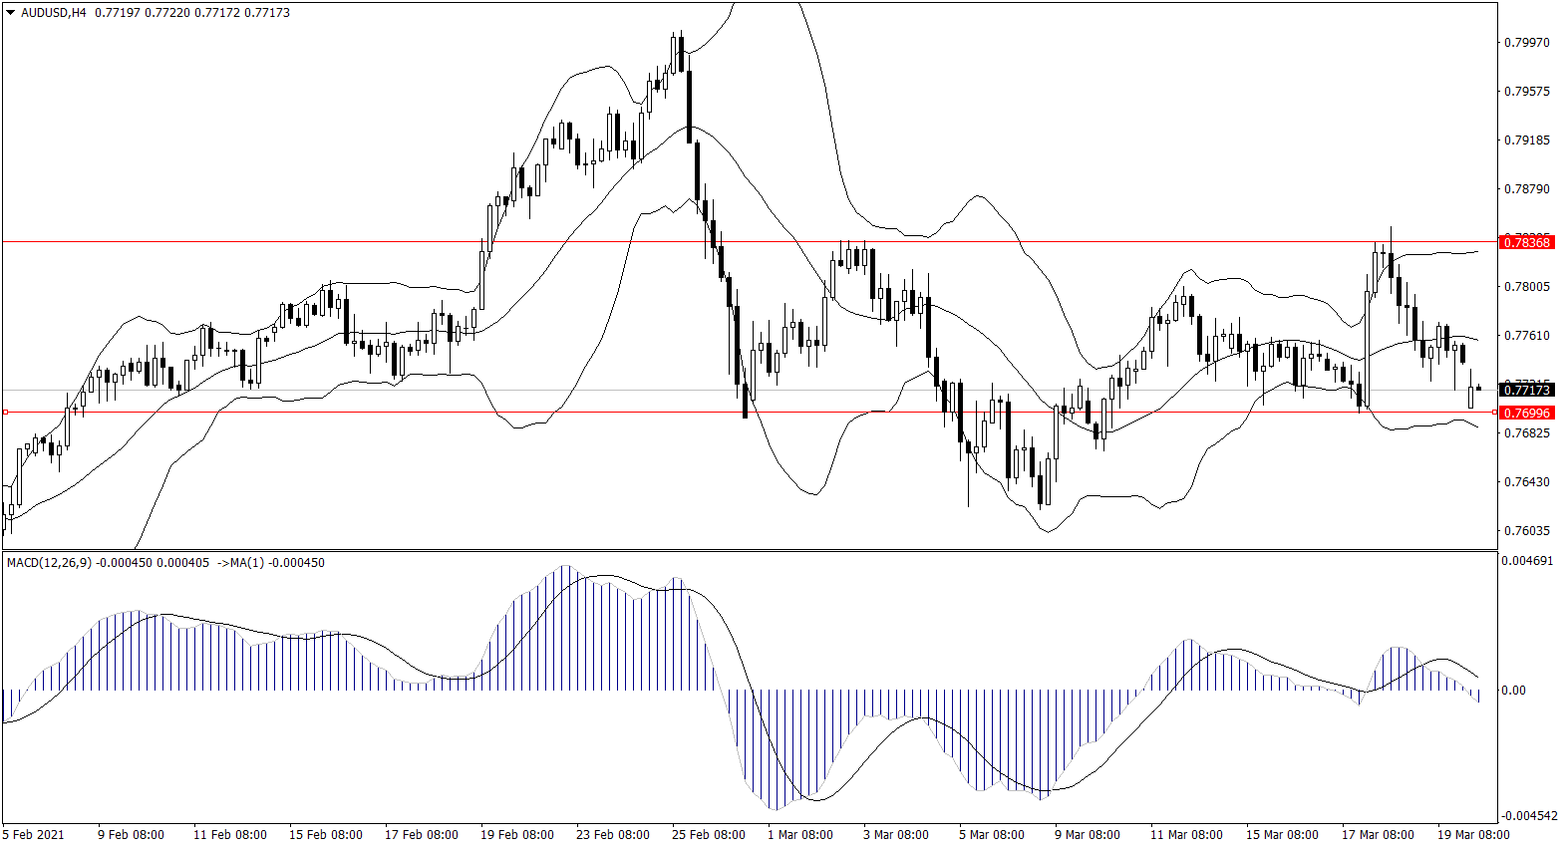Click the 25 Feb 08:00 time axis label

pos(708,835)
